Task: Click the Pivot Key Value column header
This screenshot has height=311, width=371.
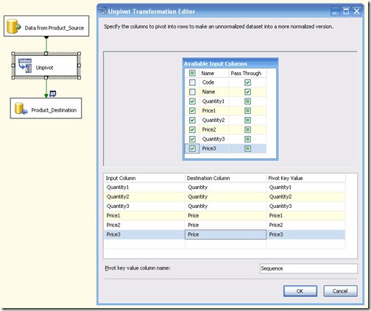Action: coord(305,178)
